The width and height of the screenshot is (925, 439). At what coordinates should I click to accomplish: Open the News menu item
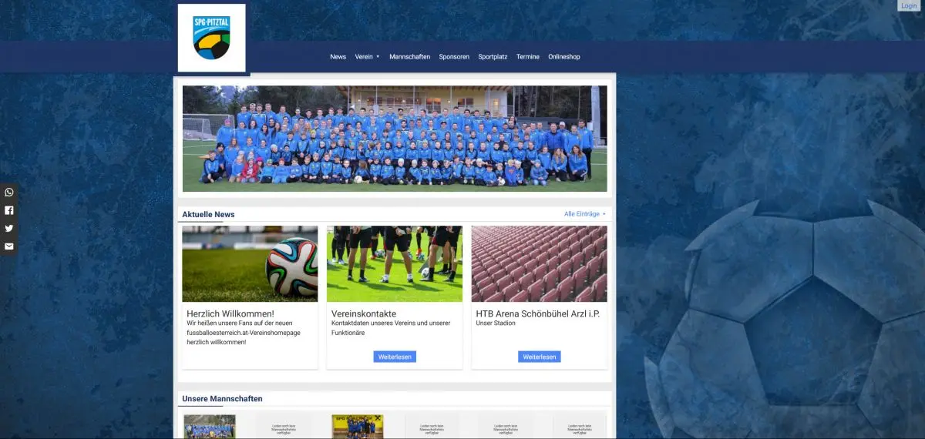338,57
